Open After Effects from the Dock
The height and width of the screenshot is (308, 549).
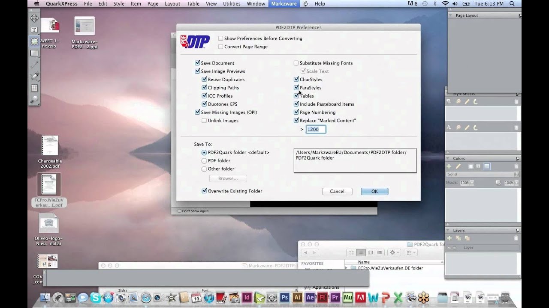[310, 297]
